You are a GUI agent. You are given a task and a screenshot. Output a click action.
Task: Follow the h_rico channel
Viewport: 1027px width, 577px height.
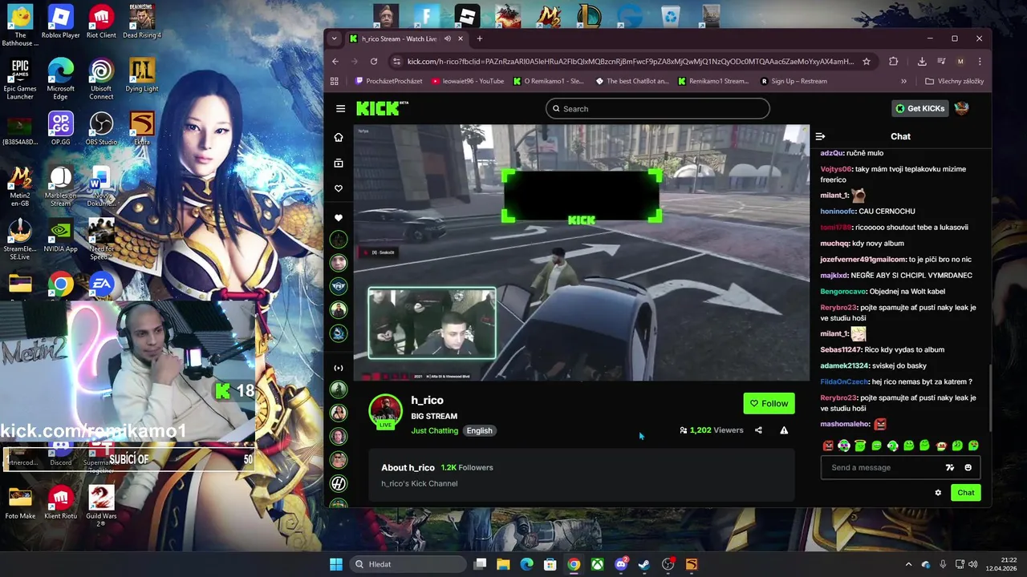(x=769, y=403)
